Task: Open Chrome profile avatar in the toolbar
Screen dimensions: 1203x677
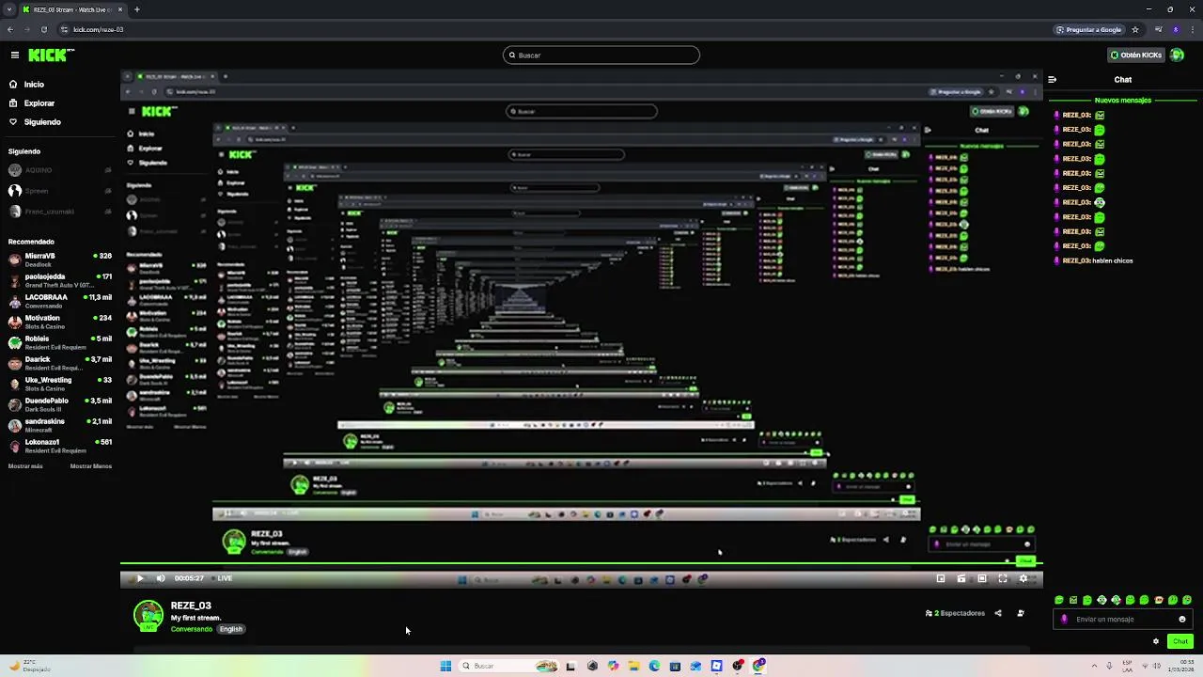Action: point(1176,29)
